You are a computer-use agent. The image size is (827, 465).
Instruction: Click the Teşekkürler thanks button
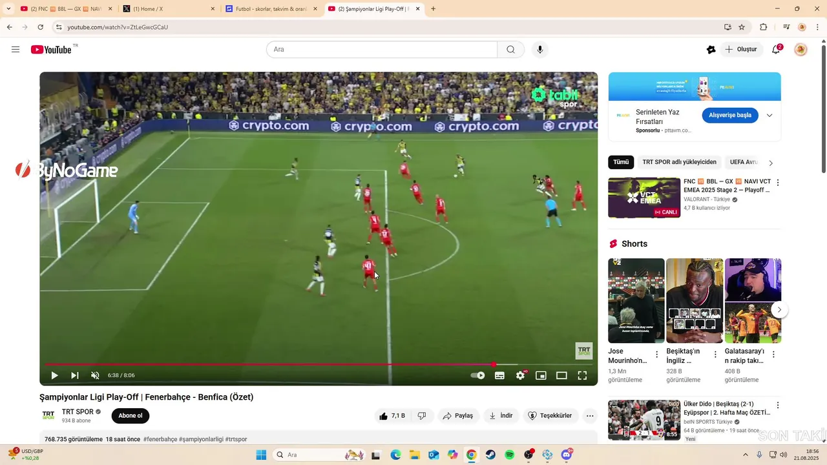(550, 416)
